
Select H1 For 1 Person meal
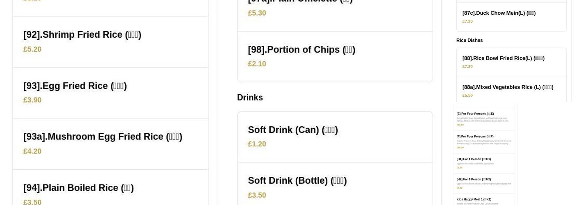pos(474,159)
